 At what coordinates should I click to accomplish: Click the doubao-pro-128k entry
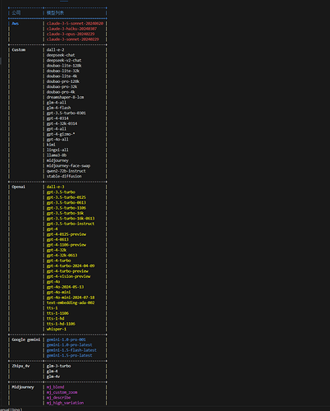[63, 81]
